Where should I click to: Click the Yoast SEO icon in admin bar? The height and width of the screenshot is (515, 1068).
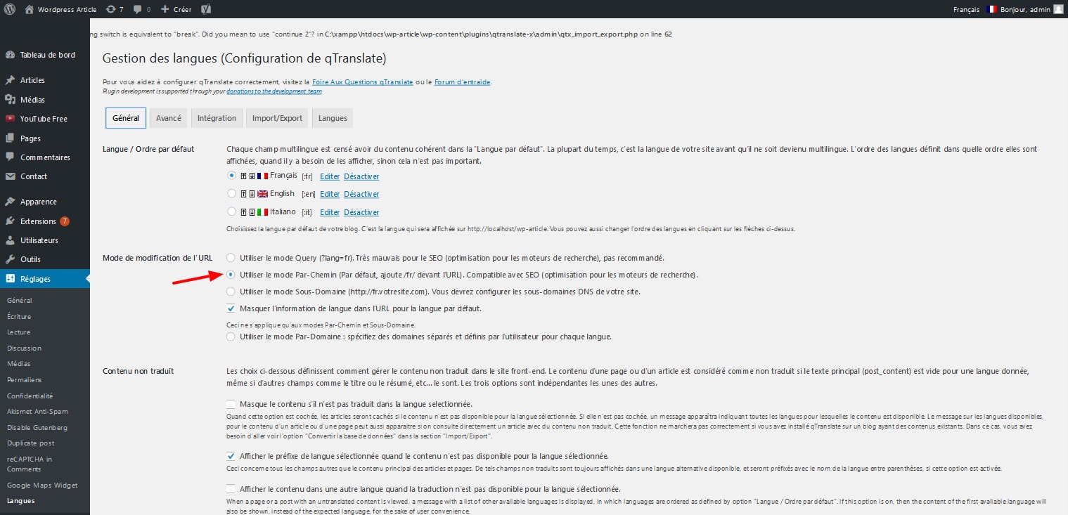206,9
